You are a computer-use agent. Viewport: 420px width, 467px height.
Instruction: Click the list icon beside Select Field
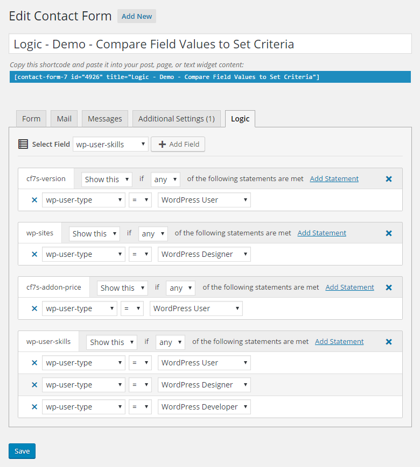(x=23, y=144)
